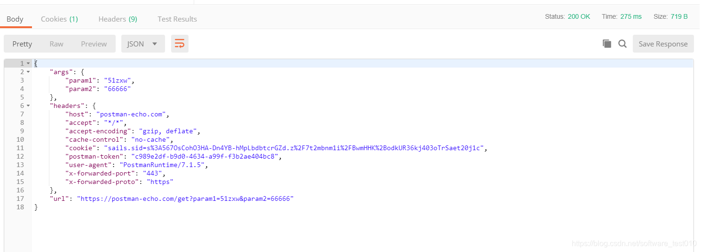
Task: Open the Cookies (1) tab
Action: click(x=59, y=19)
